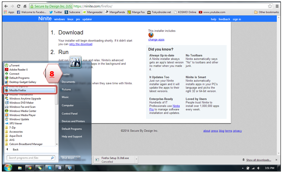Open Devices and Printers
The image size is (282, 173).
73,121
